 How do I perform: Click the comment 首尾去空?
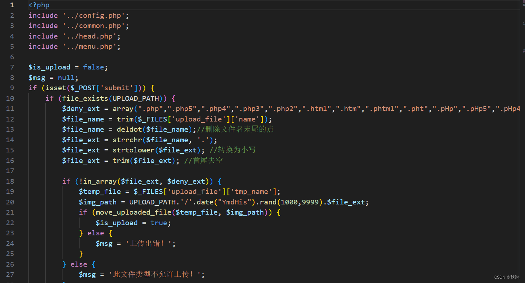(x=204, y=161)
